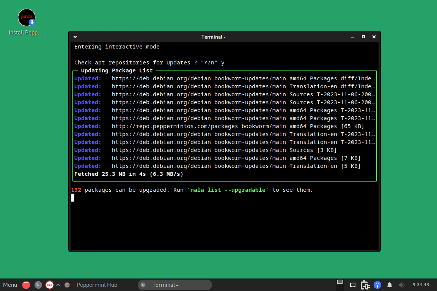
Task: Open the Menu launcher
Action: pyautogui.click(x=10, y=285)
